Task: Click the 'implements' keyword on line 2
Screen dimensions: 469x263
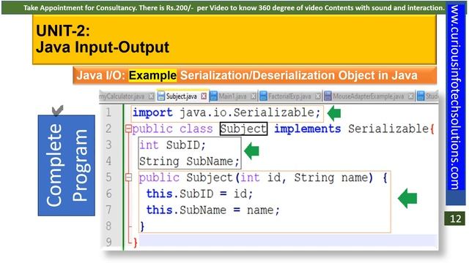Action: pyautogui.click(x=308, y=129)
